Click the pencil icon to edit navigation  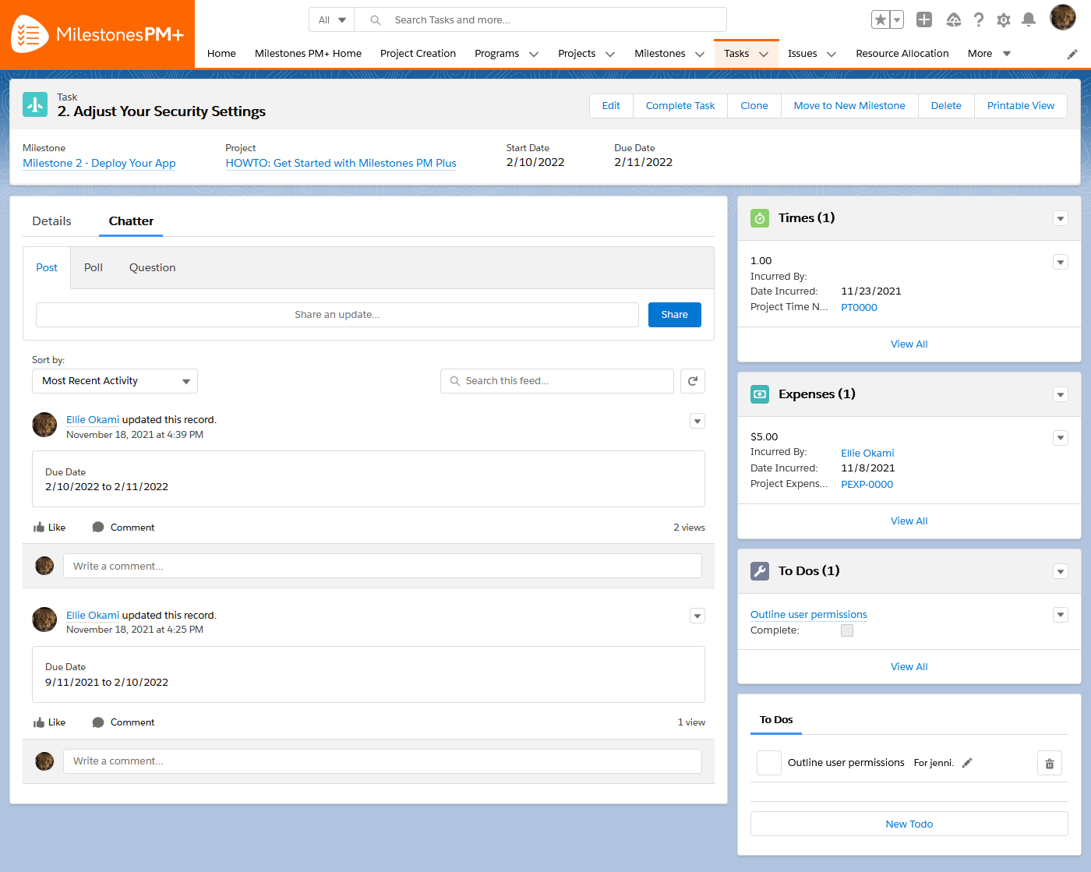(x=1072, y=54)
